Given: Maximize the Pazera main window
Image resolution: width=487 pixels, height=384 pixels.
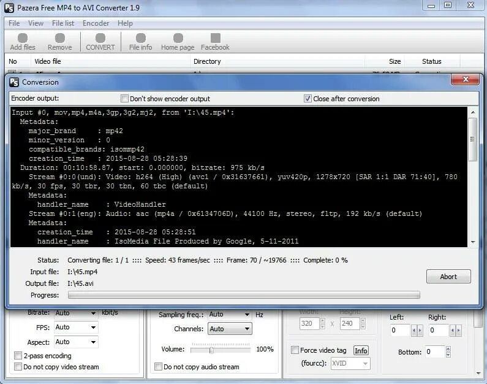Looking at the screenshot, I should pos(448,6).
